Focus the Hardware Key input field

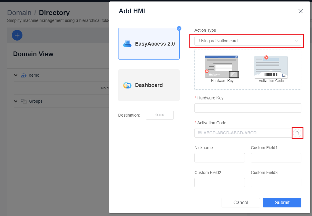click(x=248, y=108)
